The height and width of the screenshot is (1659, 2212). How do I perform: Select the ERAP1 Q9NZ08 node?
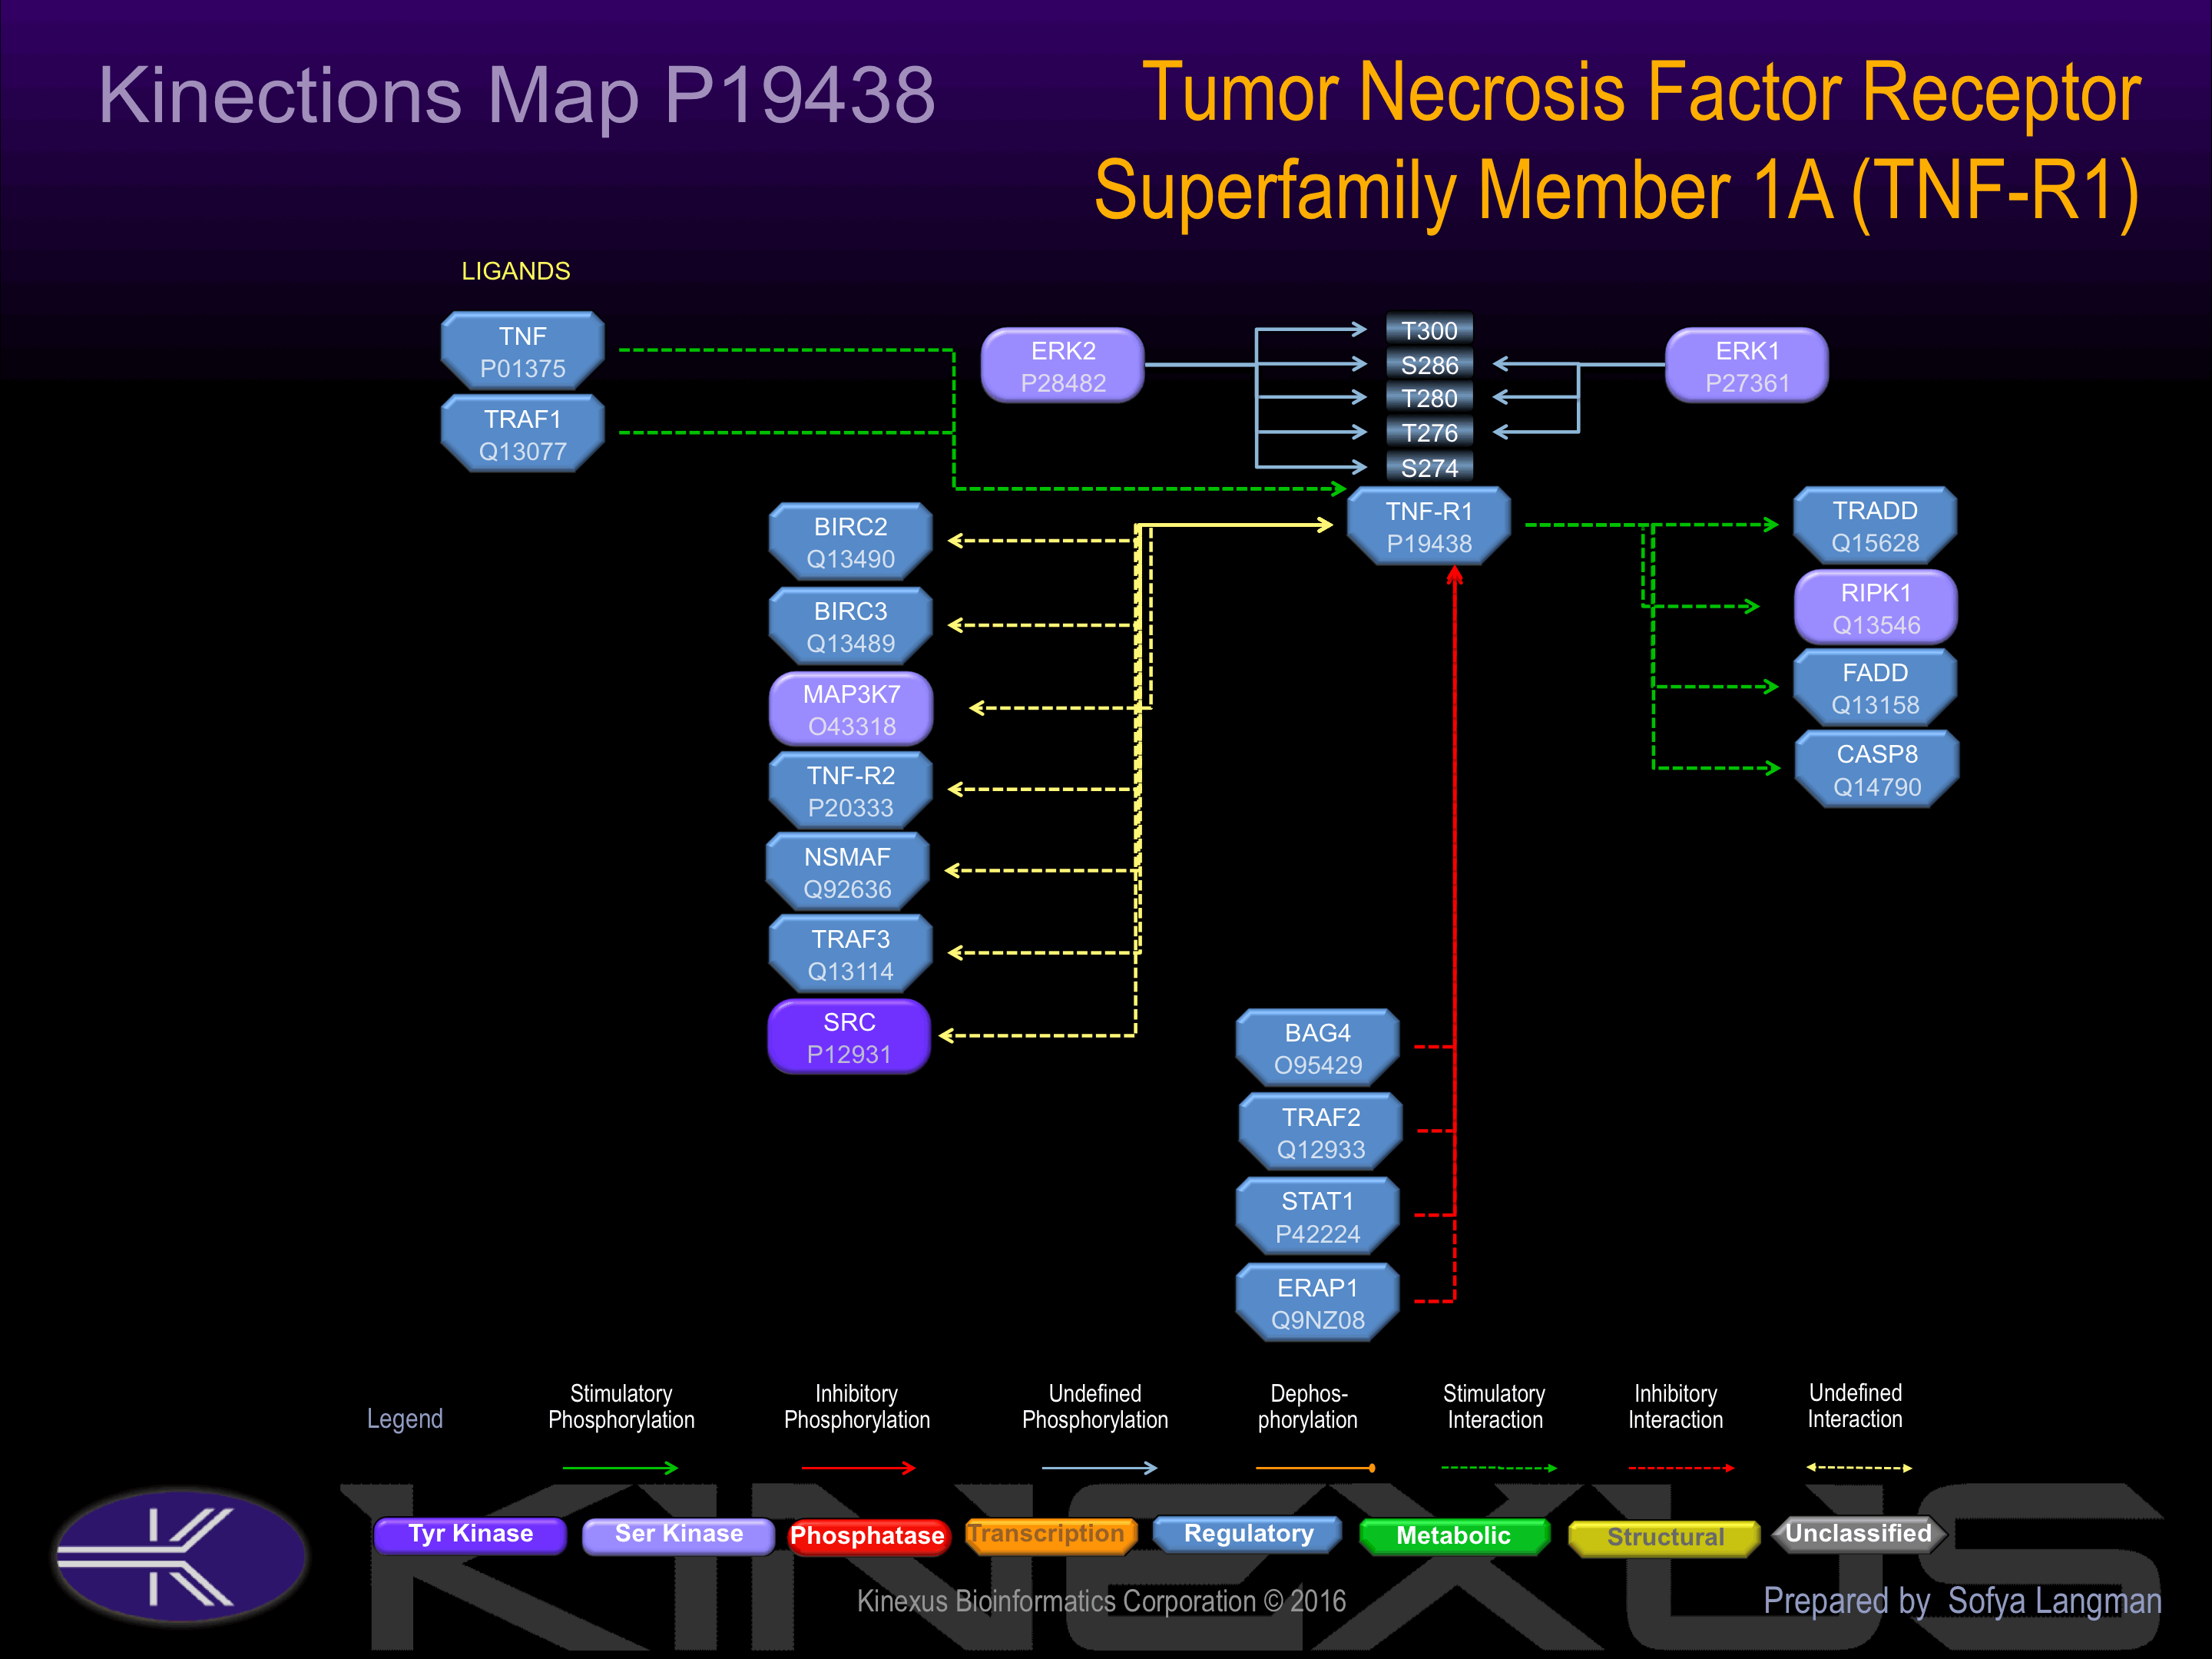tap(1317, 1304)
